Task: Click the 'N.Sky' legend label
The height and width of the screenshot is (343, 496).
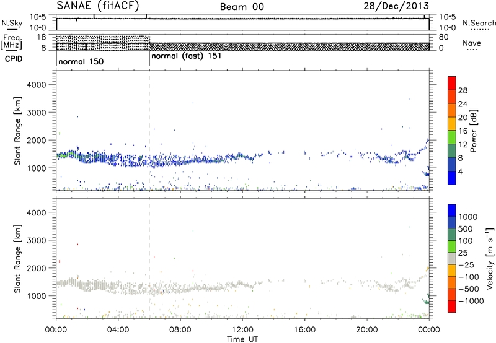Action: tap(12, 23)
